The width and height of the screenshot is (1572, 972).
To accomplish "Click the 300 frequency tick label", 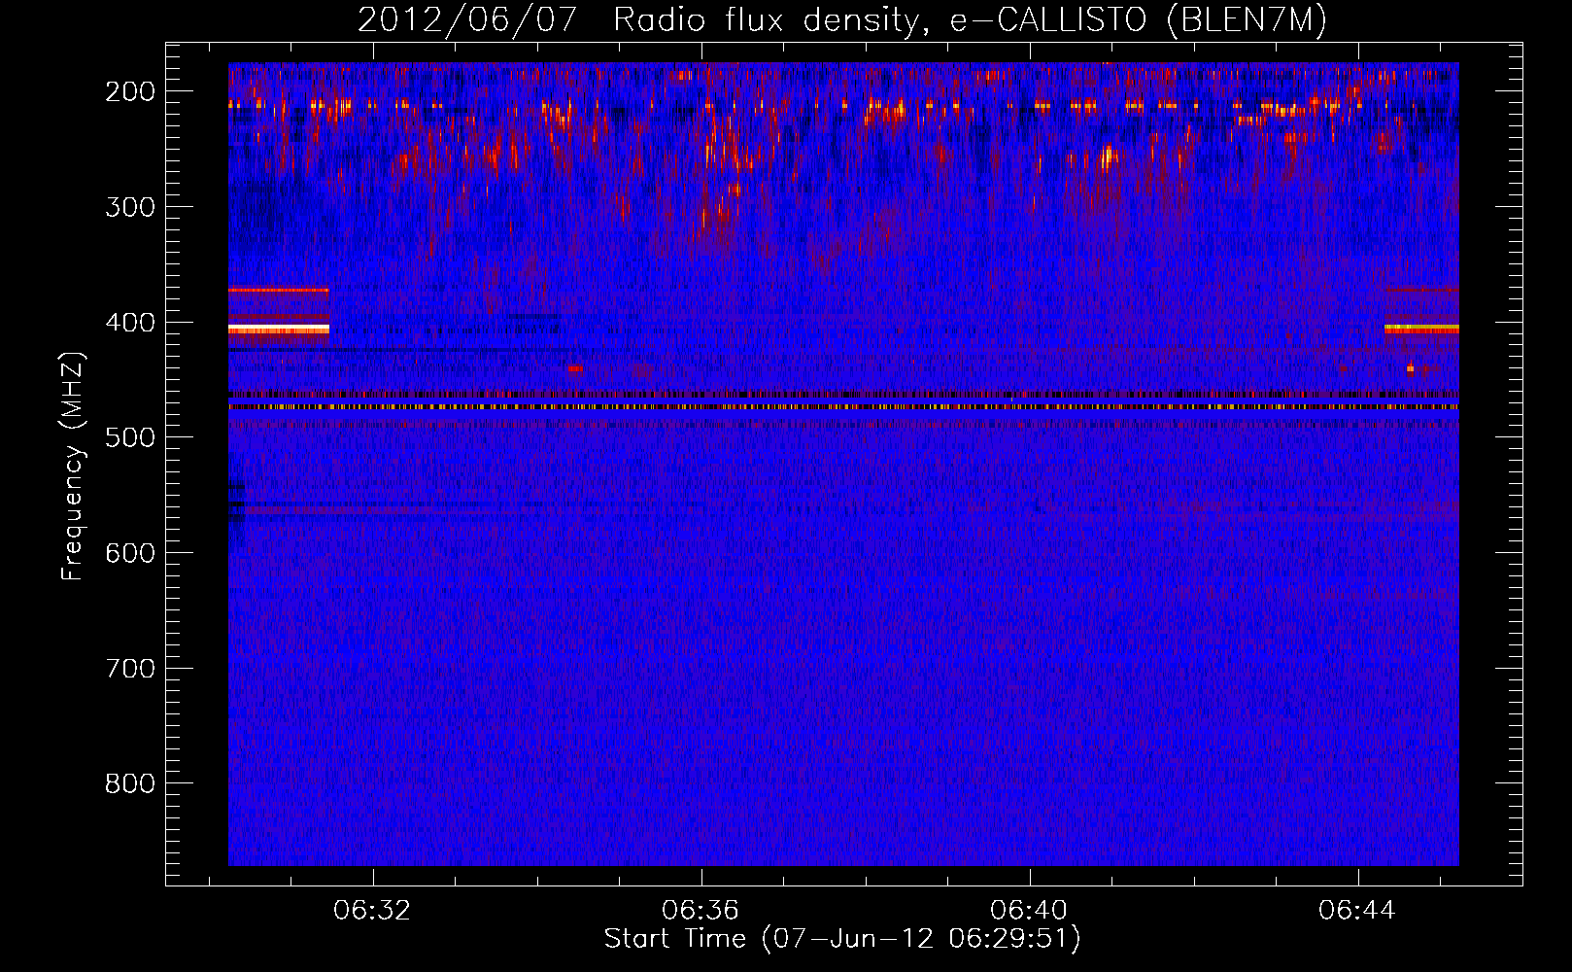I will click(130, 206).
